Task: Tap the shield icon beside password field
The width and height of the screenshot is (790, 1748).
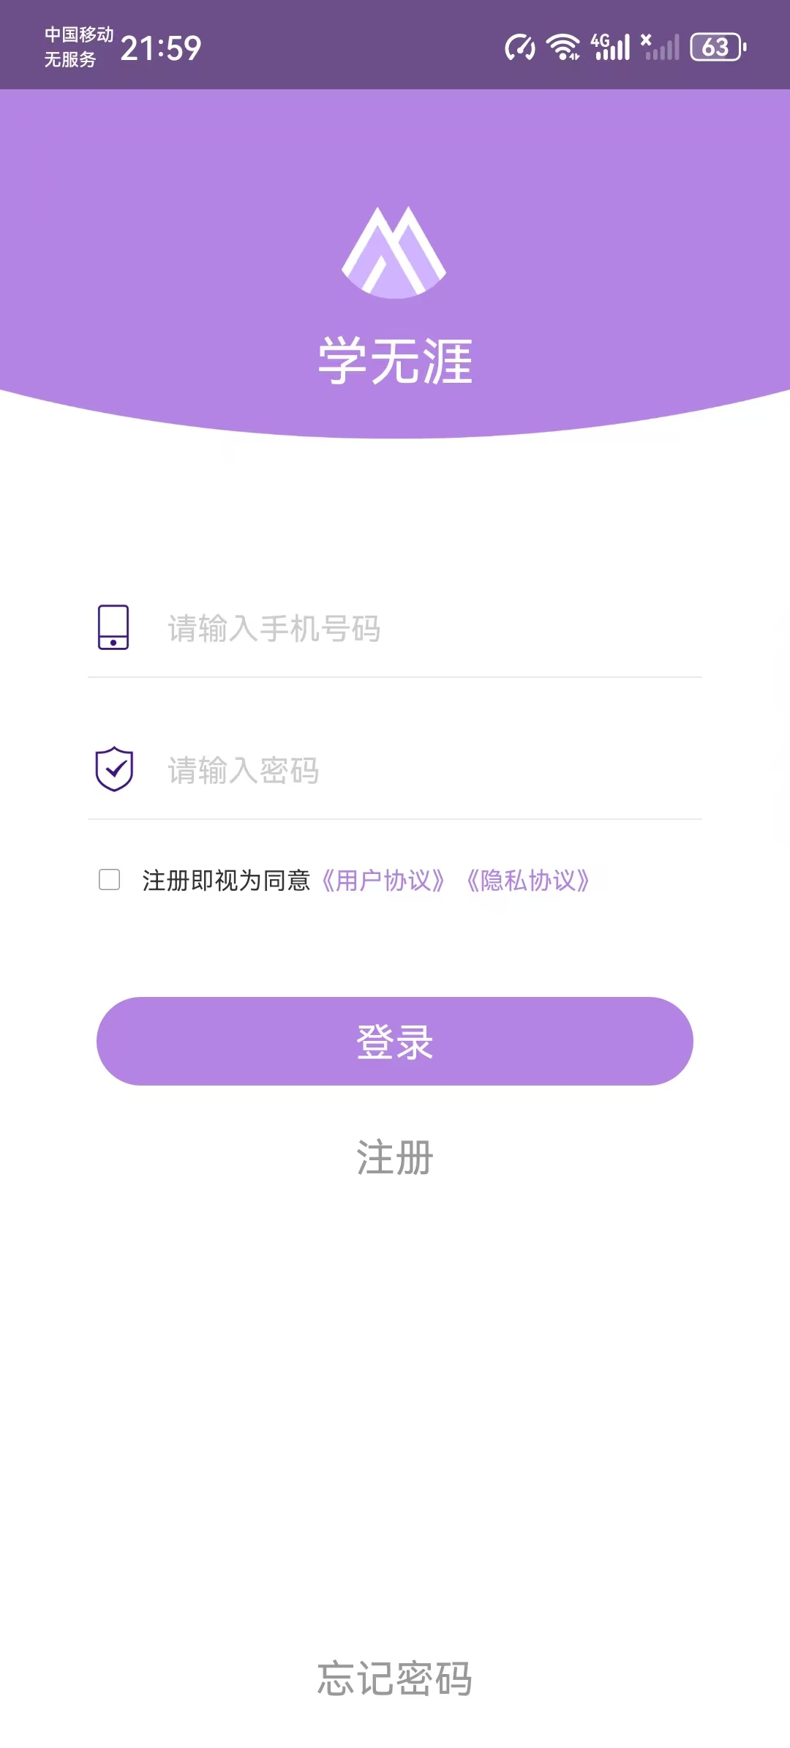Action: point(114,769)
